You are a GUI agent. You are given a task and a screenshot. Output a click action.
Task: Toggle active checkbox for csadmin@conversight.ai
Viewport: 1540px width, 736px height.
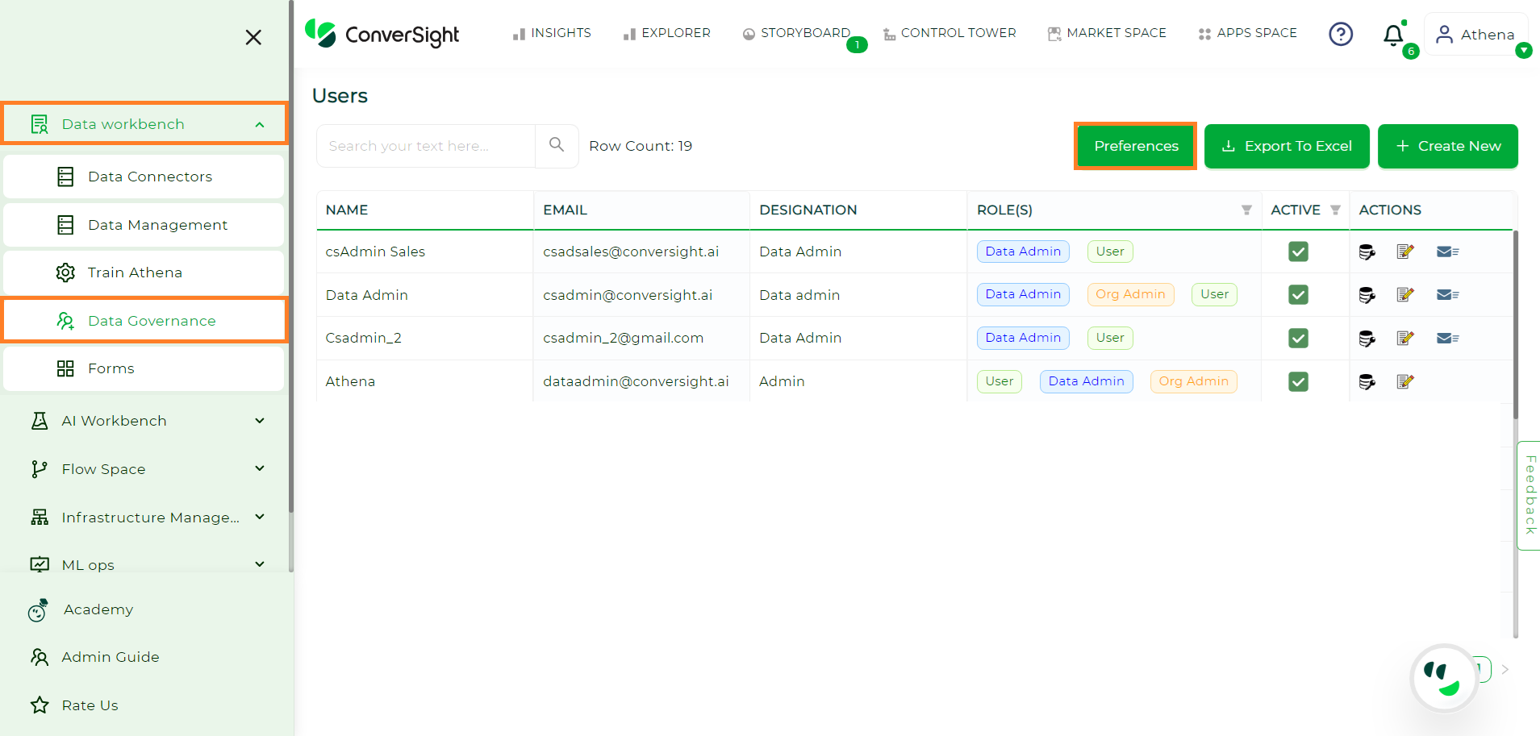[x=1298, y=295]
